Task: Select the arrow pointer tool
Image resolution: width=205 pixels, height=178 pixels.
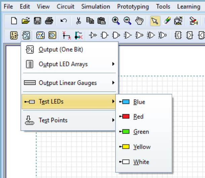Action: 155,21
